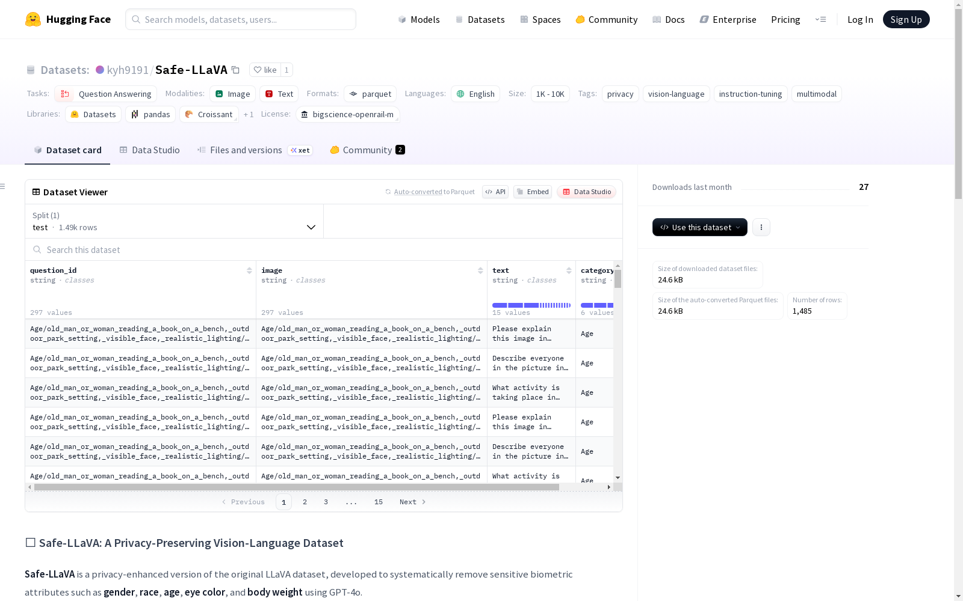Open Community in the top navigation
Image resolution: width=963 pixels, height=601 pixels.
coord(607,19)
